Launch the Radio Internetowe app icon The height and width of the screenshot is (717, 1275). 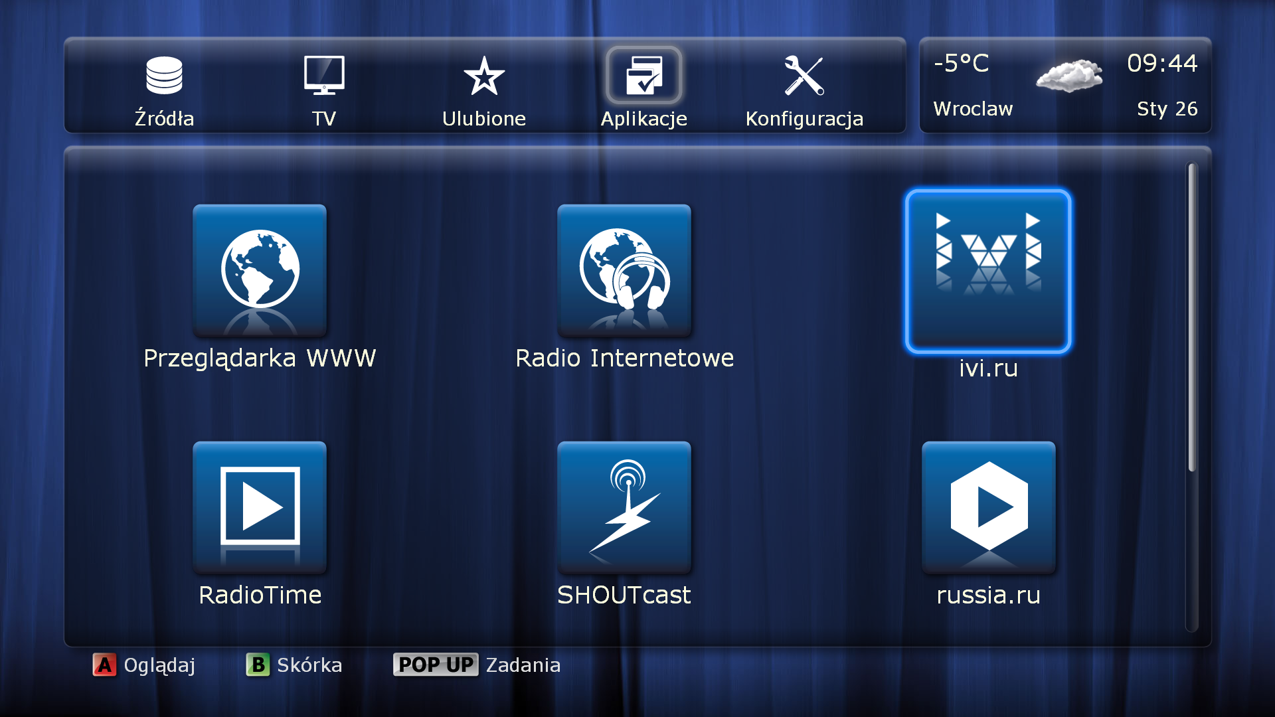(624, 270)
